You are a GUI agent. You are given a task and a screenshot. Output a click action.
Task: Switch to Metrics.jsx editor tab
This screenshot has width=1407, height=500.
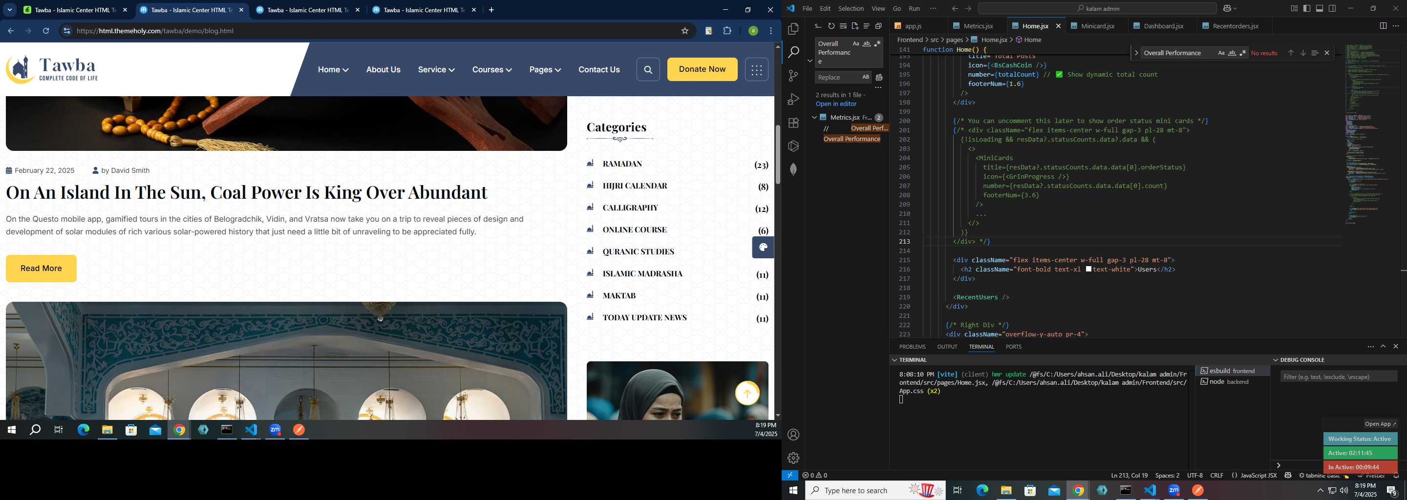click(978, 26)
